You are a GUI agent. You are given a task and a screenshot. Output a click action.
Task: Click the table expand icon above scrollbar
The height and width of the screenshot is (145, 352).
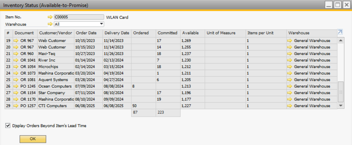tap(340, 32)
